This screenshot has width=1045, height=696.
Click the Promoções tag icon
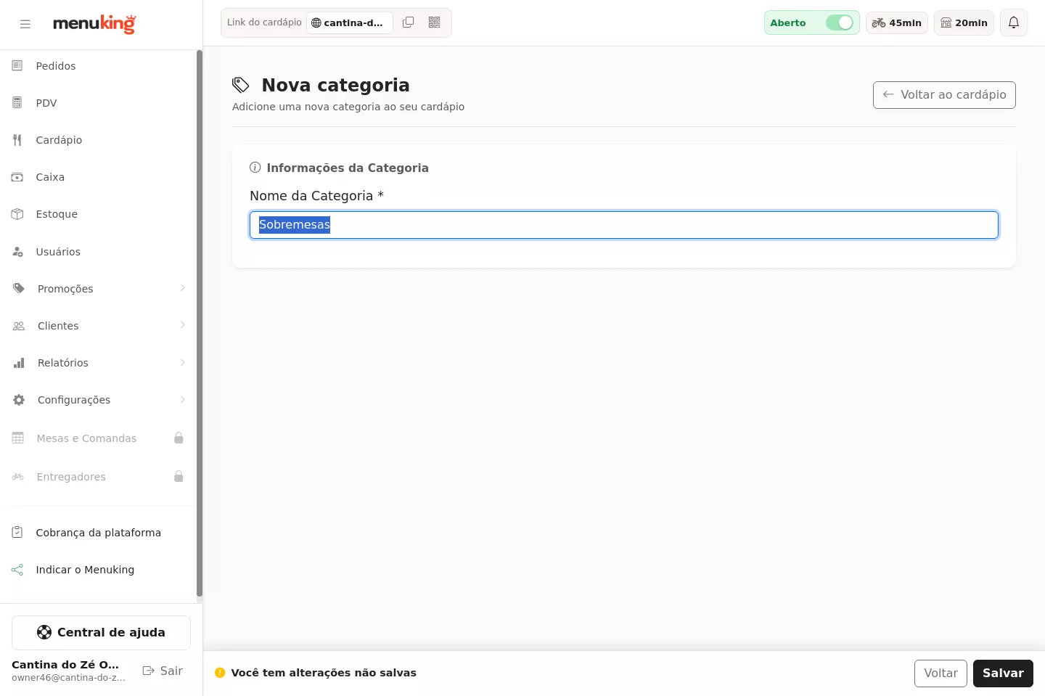[19, 289]
